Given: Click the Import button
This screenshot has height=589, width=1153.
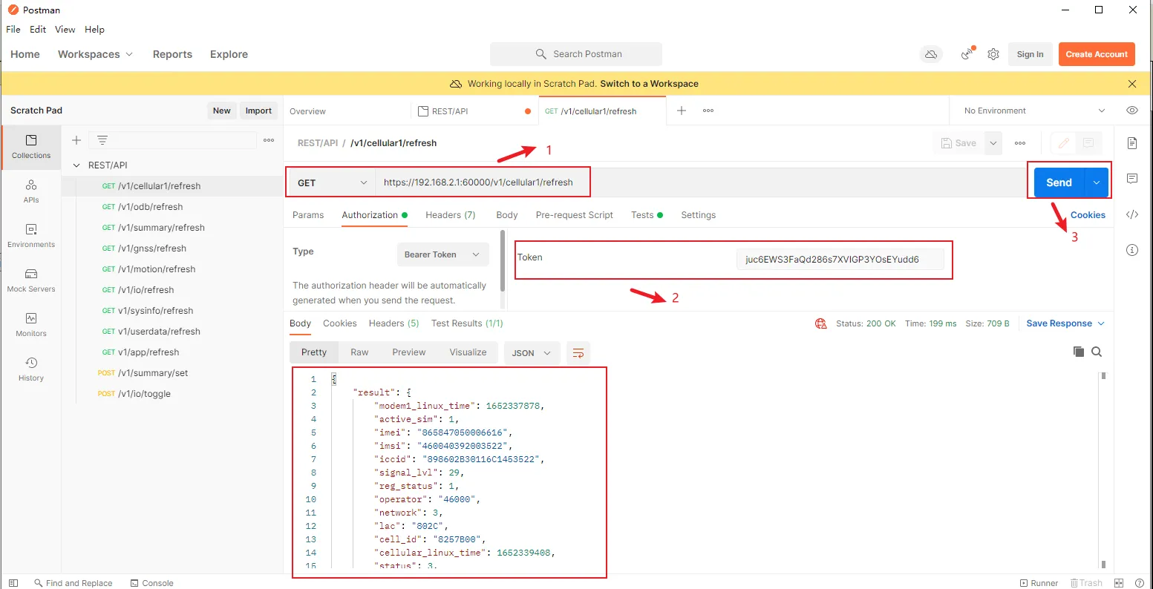Looking at the screenshot, I should click(x=258, y=111).
